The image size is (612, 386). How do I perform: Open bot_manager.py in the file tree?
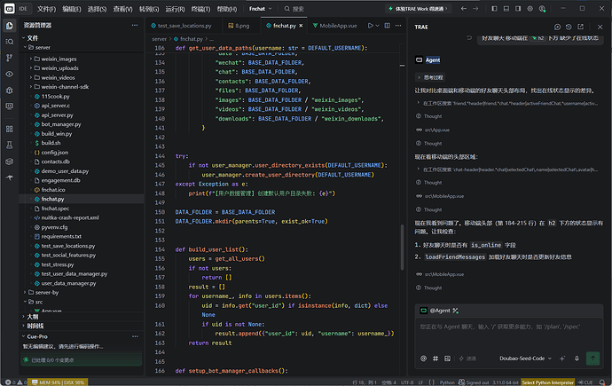pyautogui.click(x=61, y=124)
